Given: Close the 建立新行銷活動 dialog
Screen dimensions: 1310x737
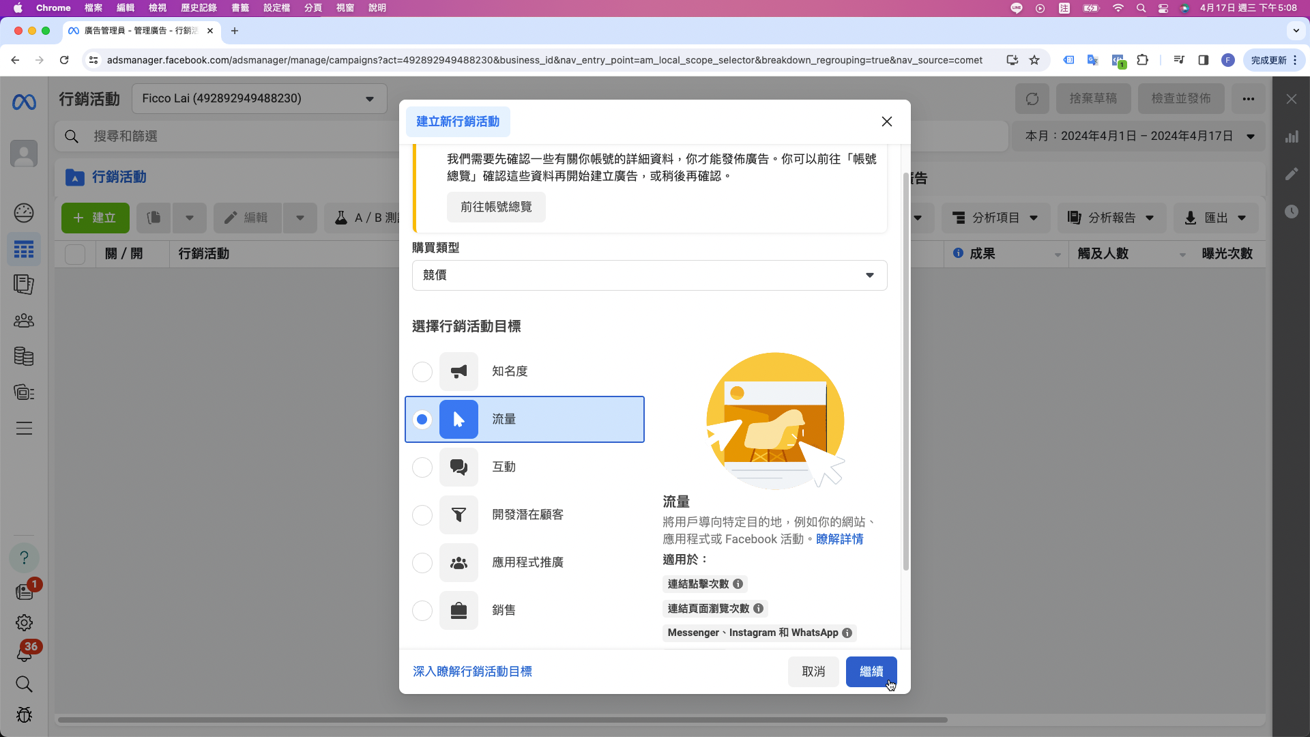Looking at the screenshot, I should [886, 121].
